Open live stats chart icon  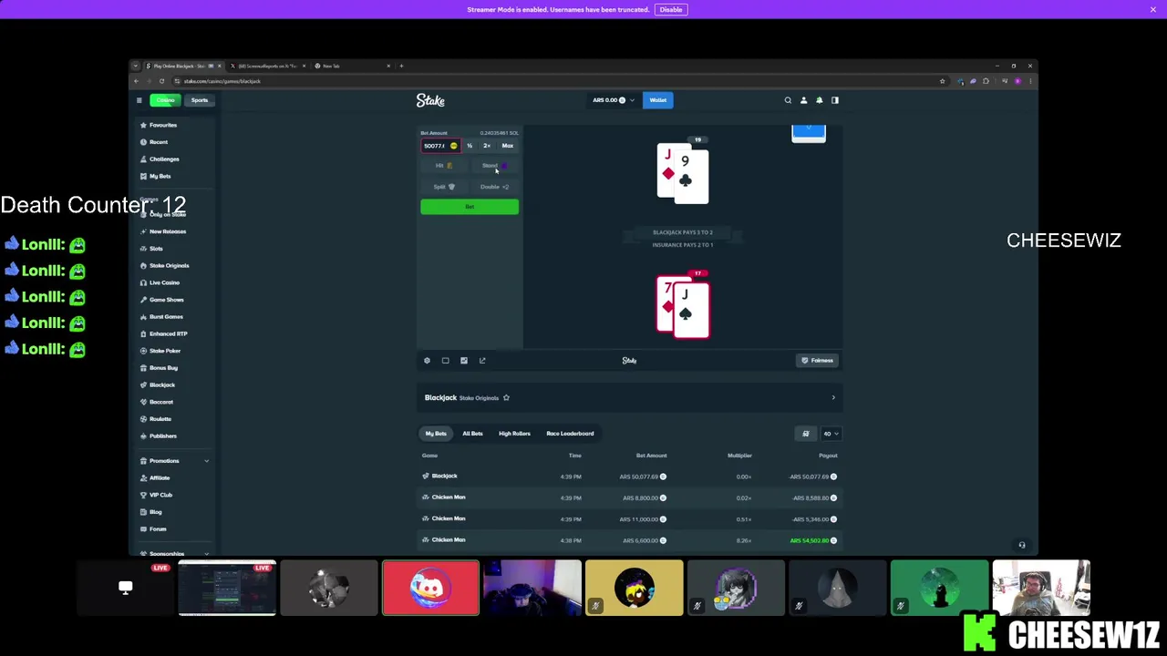click(x=463, y=361)
